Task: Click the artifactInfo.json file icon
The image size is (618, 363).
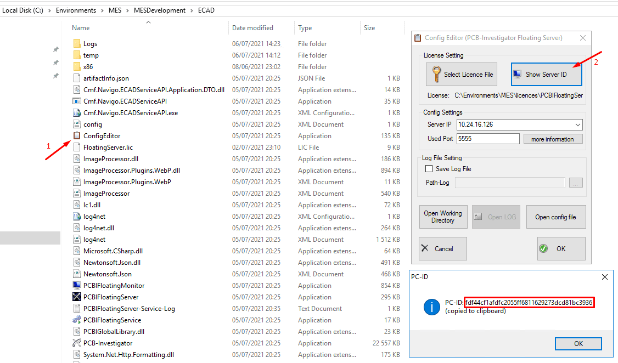Action: pos(77,78)
